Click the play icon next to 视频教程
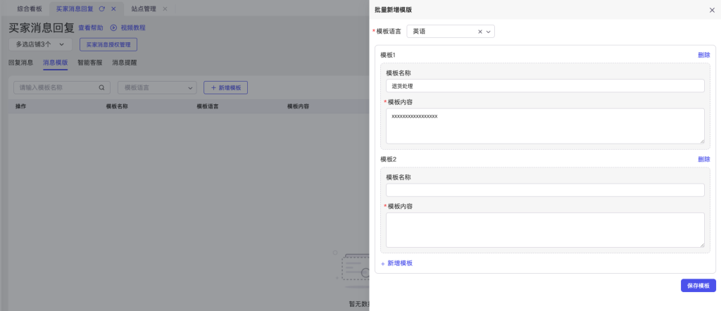Viewport: 721px width, 311px height. click(113, 28)
